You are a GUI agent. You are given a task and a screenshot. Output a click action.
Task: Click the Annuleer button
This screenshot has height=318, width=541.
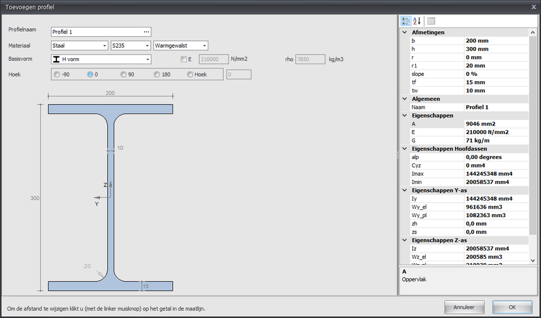pos(464,308)
